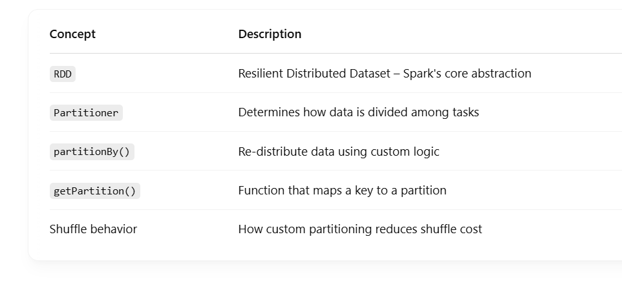622x281 pixels.
Task: Click the getPartition() code tag
Action: [x=95, y=191]
